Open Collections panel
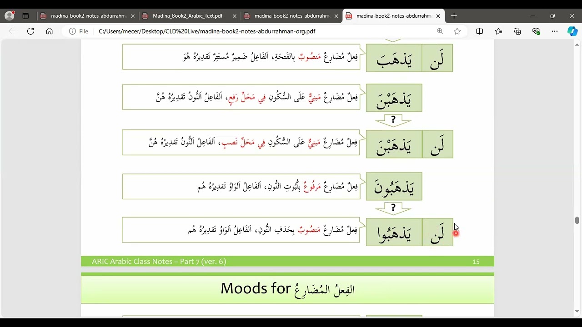 (x=517, y=31)
